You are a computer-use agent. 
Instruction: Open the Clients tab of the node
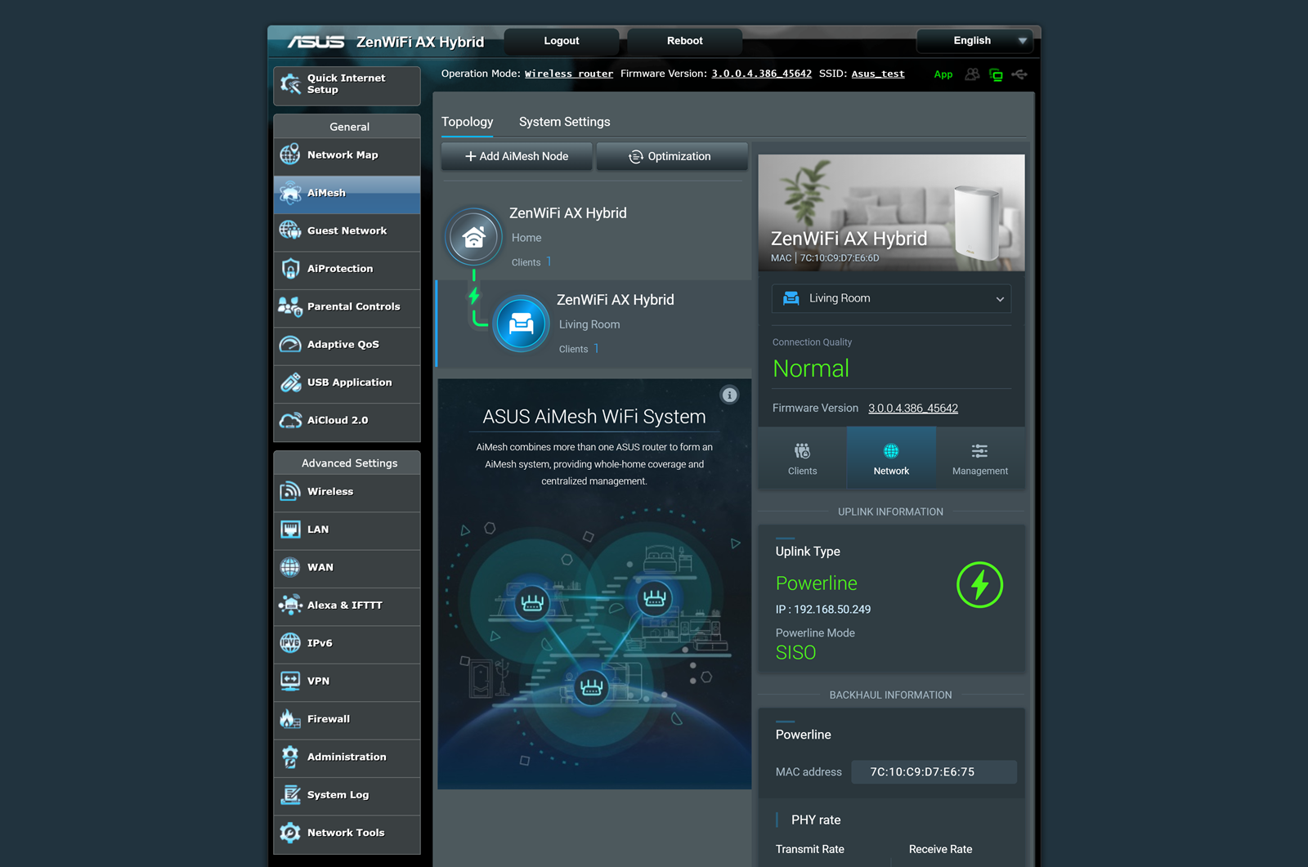pyautogui.click(x=802, y=458)
